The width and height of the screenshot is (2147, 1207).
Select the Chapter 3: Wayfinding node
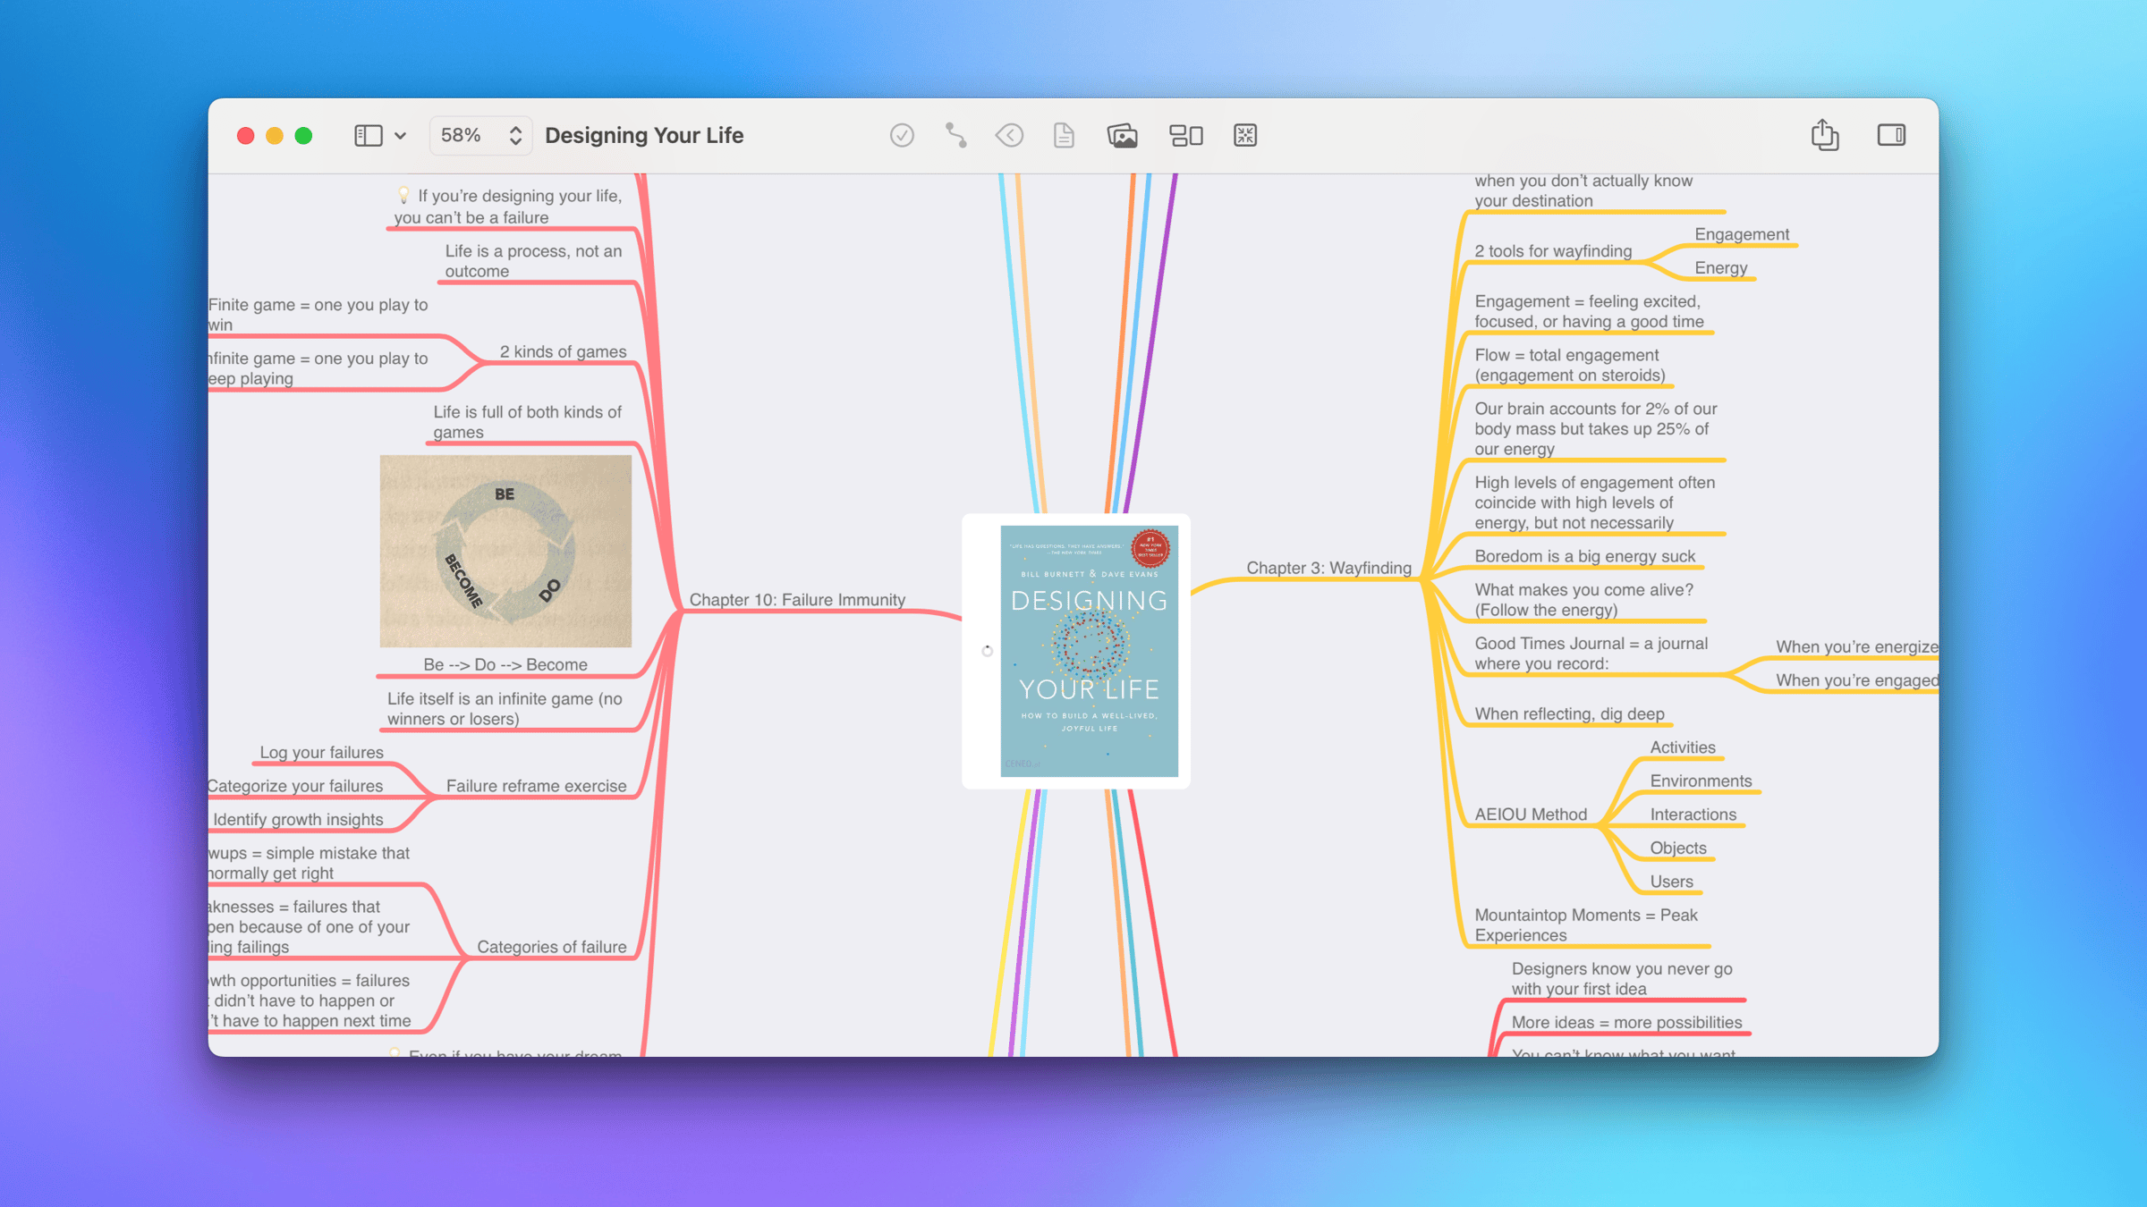coord(1328,568)
